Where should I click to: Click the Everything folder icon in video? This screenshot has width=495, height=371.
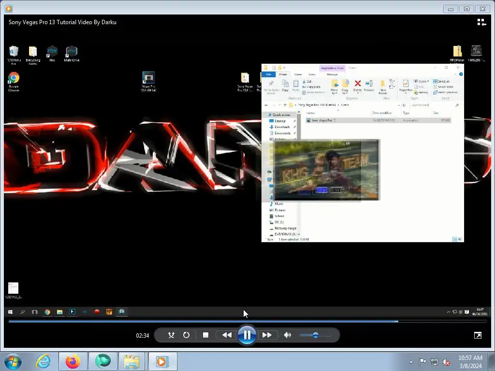(33, 55)
